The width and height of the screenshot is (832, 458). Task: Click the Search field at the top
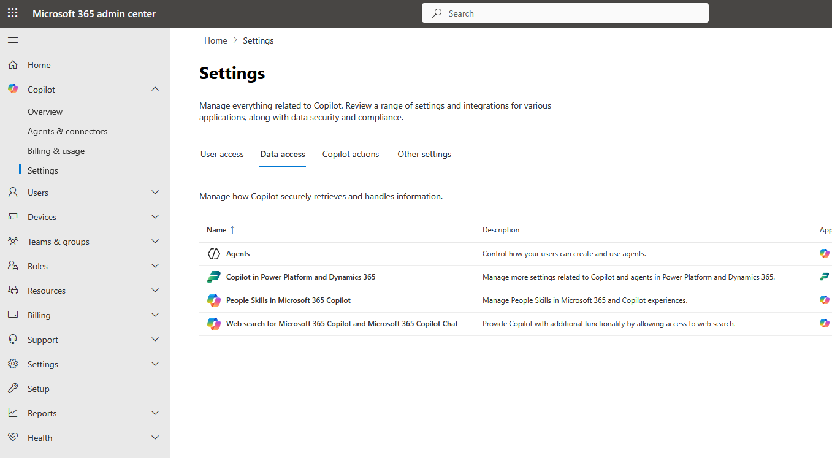[x=564, y=13]
